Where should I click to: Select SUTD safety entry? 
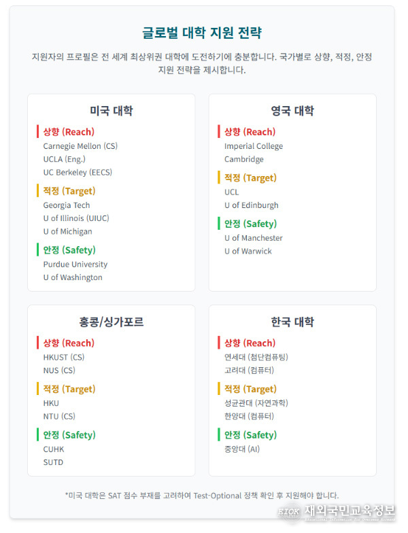pyautogui.click(x=53, y=462)
